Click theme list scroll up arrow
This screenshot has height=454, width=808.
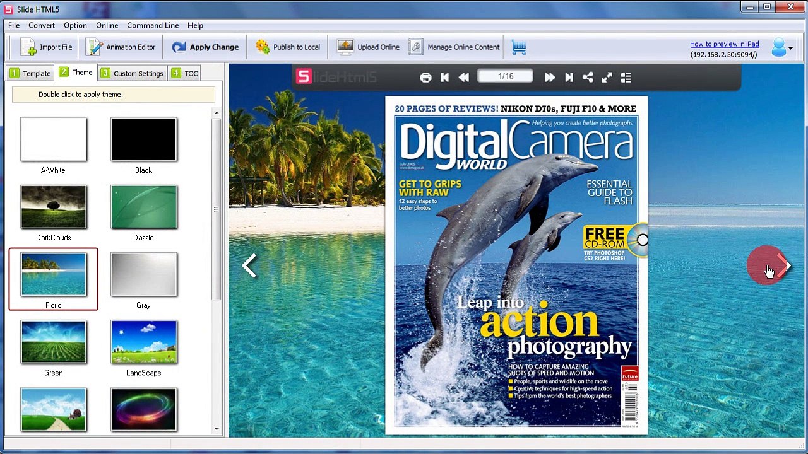click(x=216, y=113)
